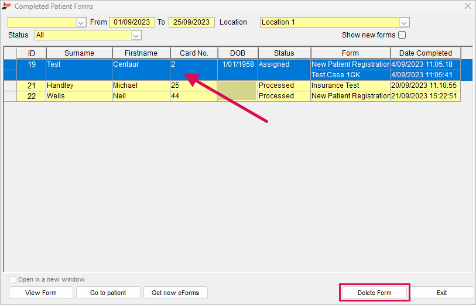Click date 4/09/2023 11:05:18 cell
Image resolution: width=476 pixels, height=305 pixels.
(x=425, y=64)
